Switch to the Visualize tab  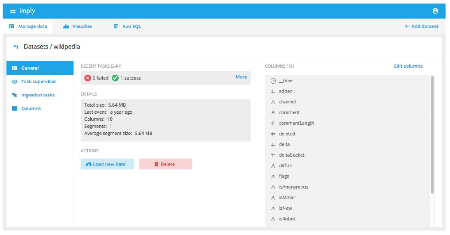(x=78, y=27)
